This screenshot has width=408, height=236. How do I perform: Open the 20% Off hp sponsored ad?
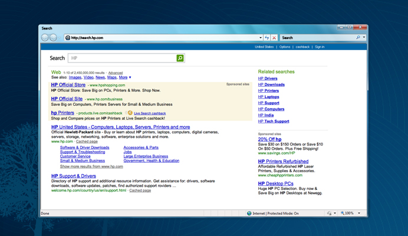(270, 139)
